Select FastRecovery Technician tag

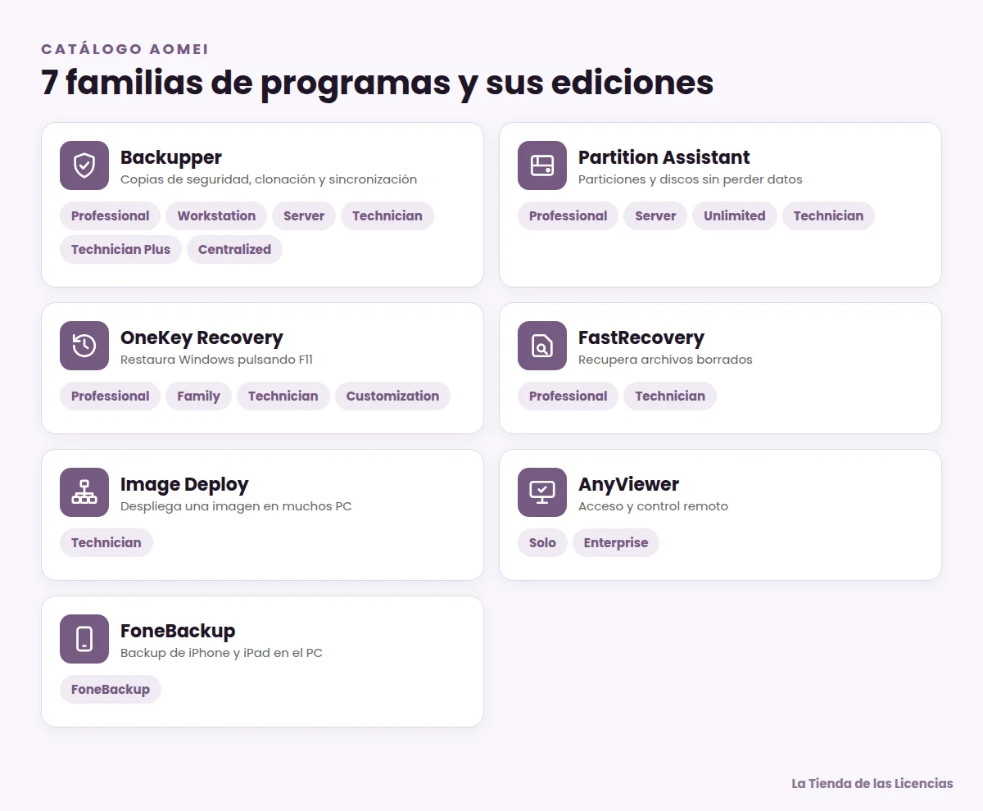point(670,396)
